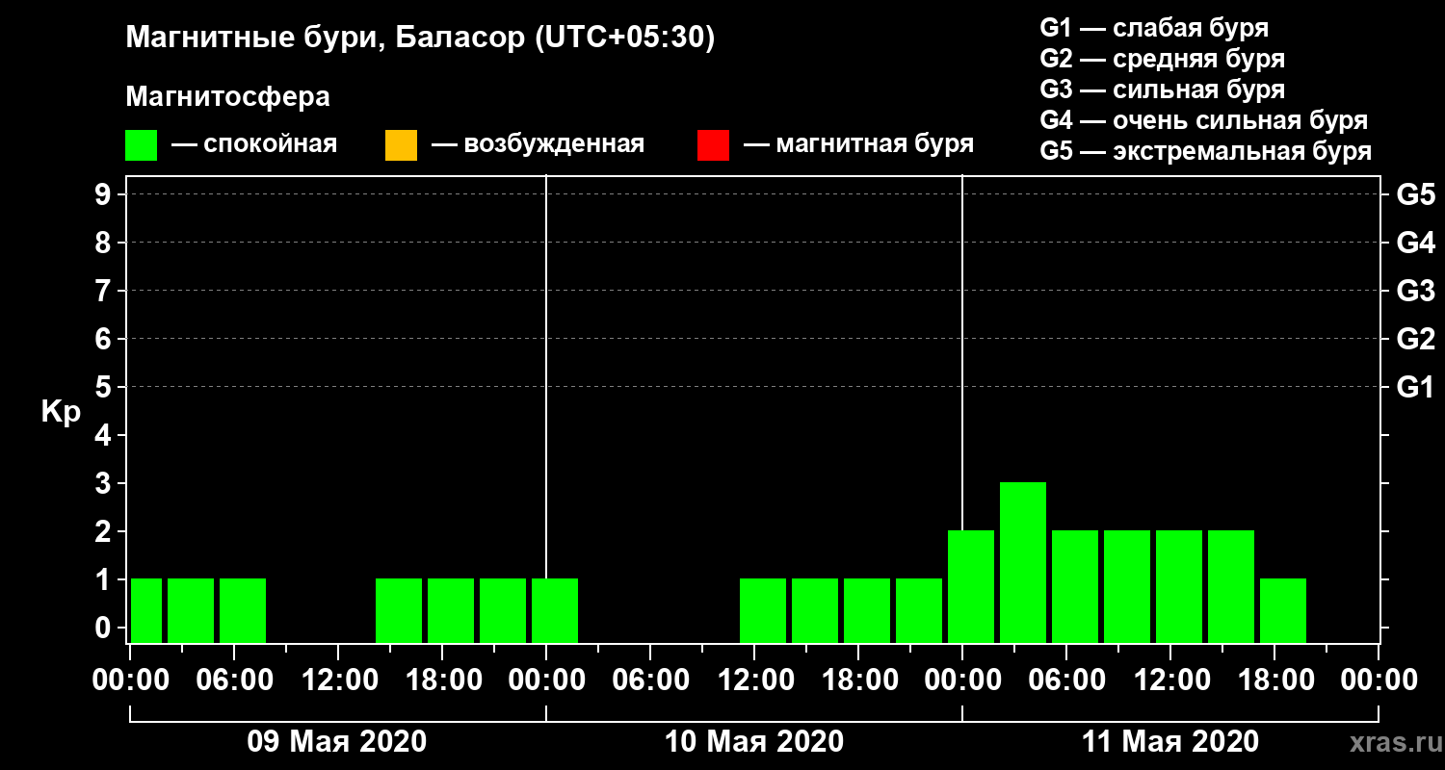Click the first green bar at 00:00 on 09 May
This screenshot has width=1445, height=770.
click(x=146, y=610)
